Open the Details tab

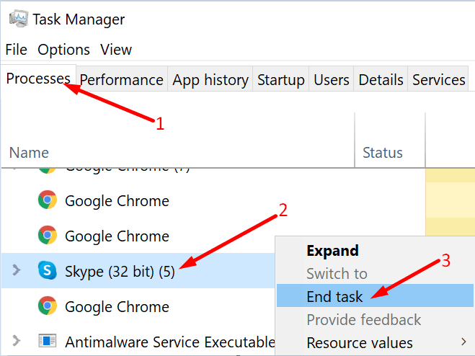[381, 80]
